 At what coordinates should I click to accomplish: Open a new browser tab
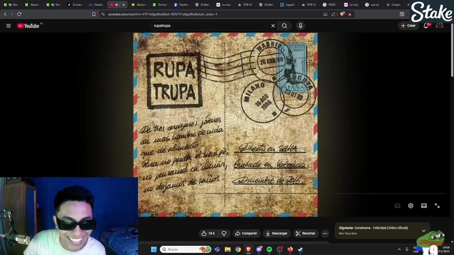(408, 5)
